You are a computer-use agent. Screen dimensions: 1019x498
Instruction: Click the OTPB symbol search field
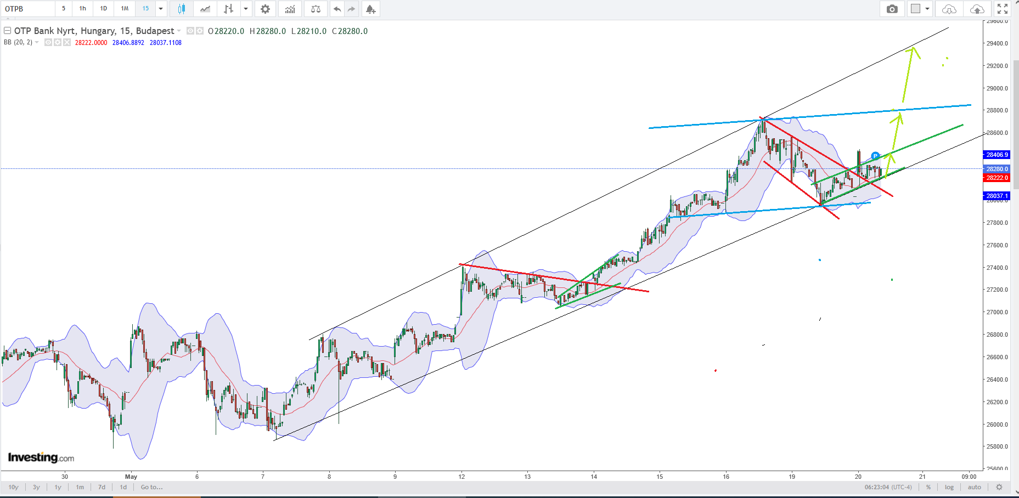pyautogui.click(x=27, y=9)
